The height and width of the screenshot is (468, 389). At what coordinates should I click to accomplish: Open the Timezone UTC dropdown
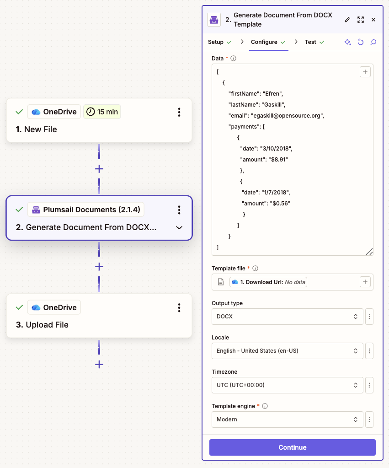[x=287, y=385]
